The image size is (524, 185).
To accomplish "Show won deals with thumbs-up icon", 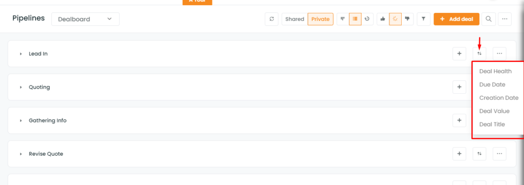I will (383, 19).
